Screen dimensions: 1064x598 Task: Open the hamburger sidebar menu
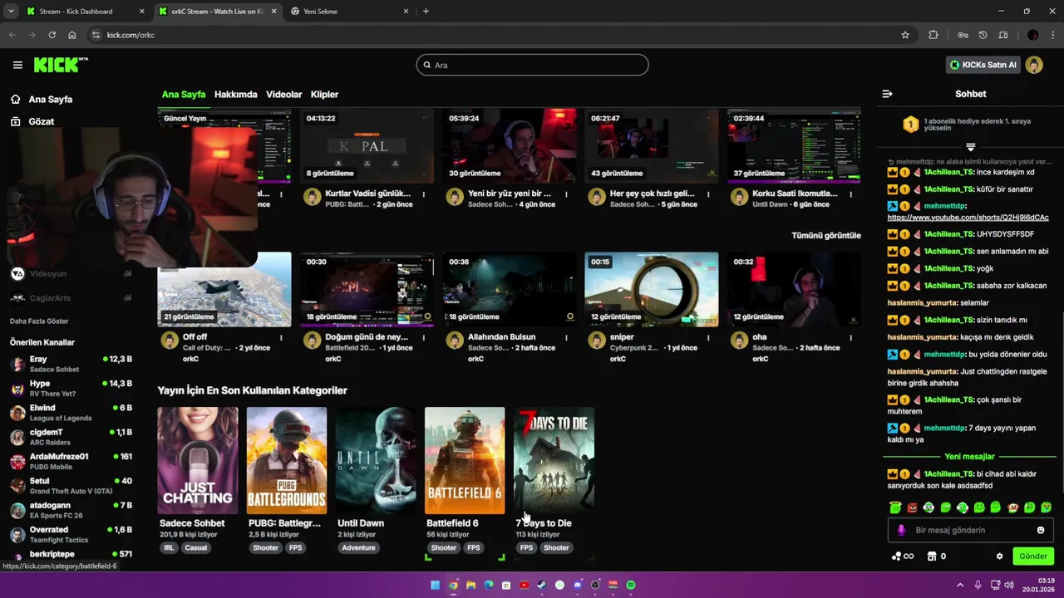click(x=17, y=65)
